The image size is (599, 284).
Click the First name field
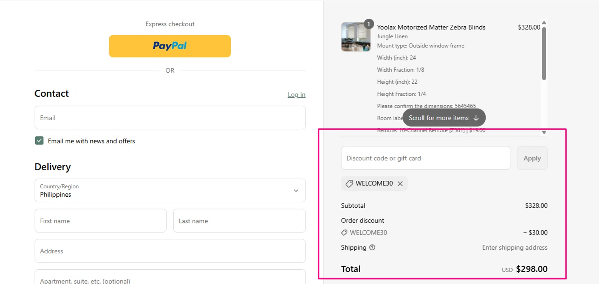click(x=101, y=221)
